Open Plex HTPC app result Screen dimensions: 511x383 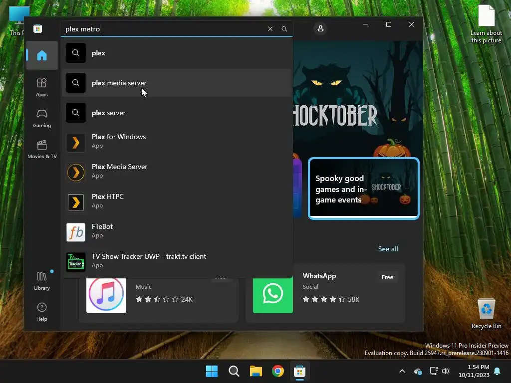tap(176, 201)
